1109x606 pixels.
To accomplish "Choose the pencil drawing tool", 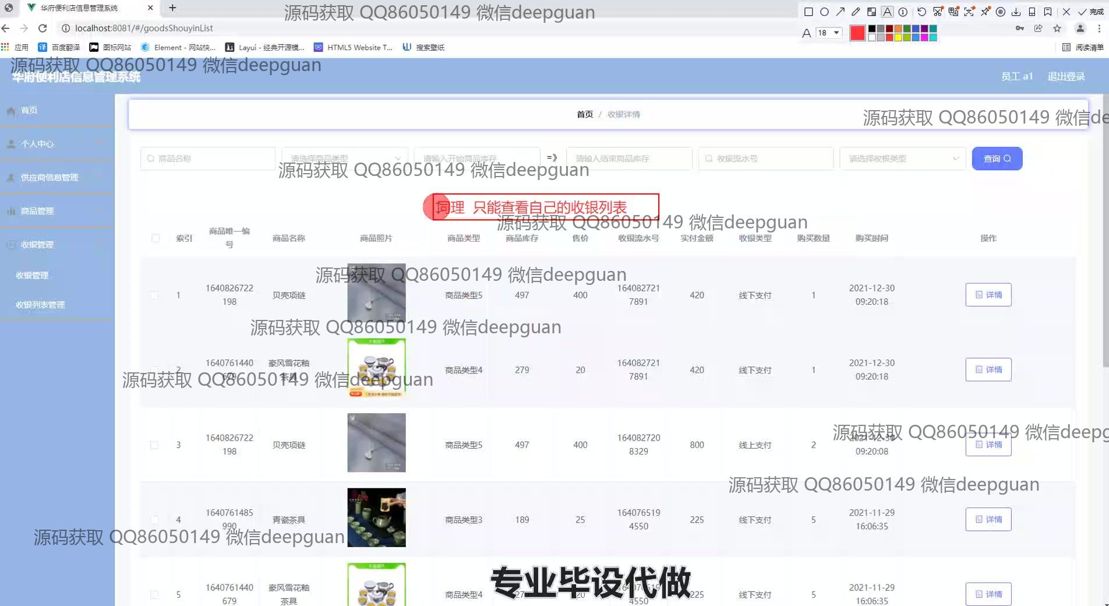I will pos(856,12).
